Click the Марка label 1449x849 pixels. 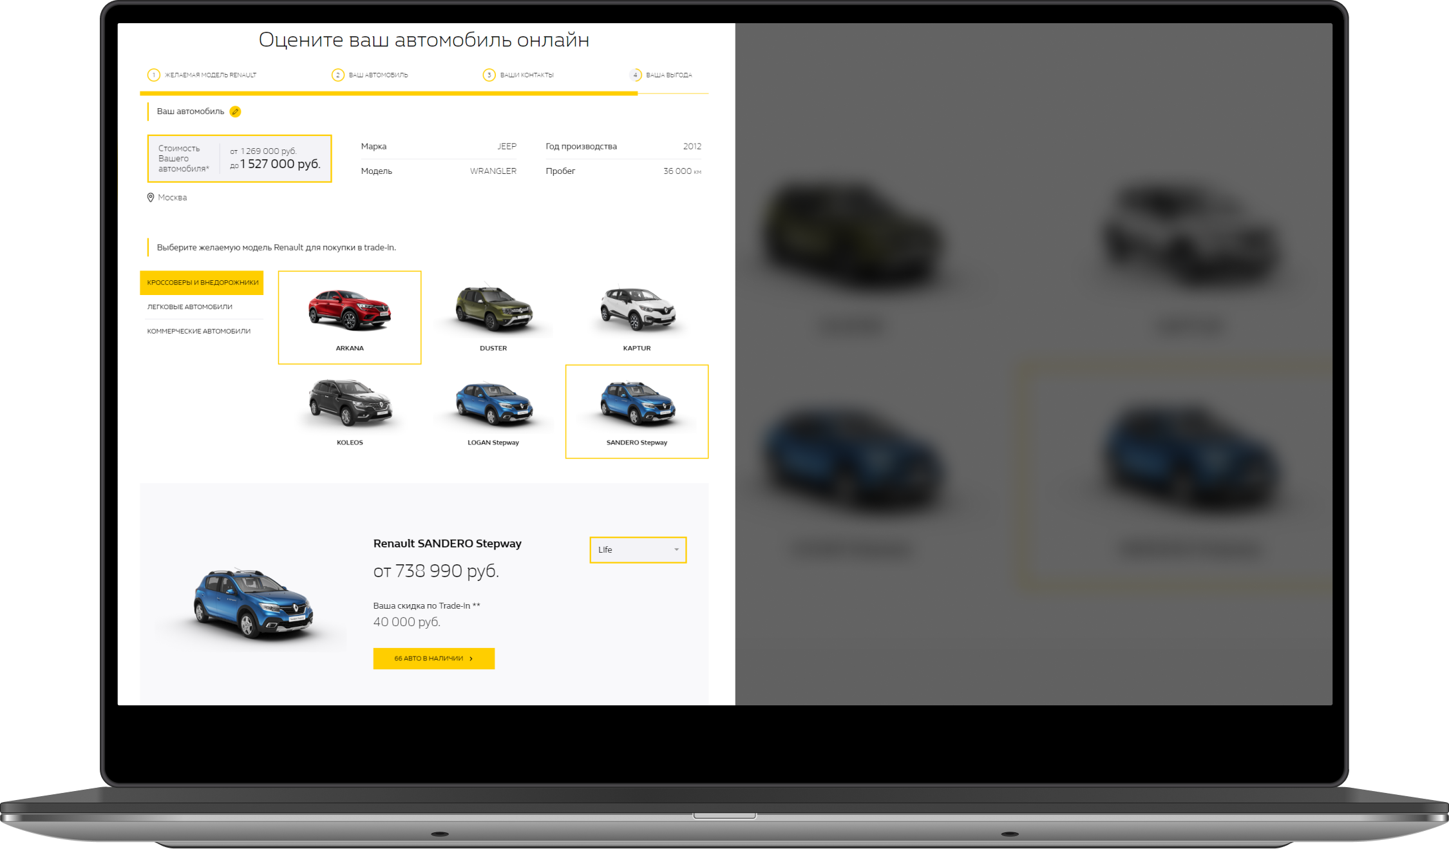pyautogui.click(x=374, y=146)
